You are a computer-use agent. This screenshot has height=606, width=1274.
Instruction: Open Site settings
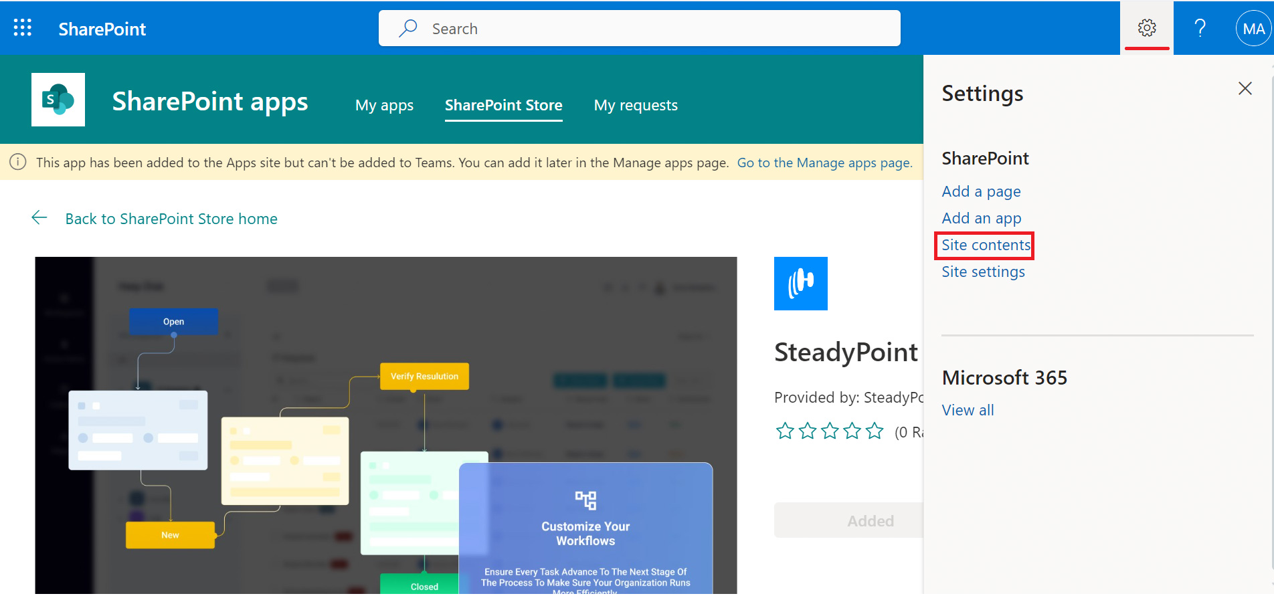point(983,272)
